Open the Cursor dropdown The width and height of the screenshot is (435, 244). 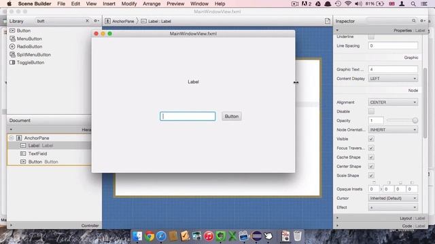[393, 199]
